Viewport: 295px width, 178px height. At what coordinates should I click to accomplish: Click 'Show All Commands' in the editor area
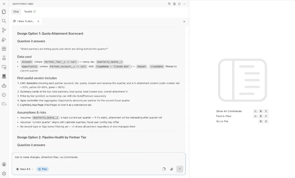pyautogui.click(x=229, y=111)
